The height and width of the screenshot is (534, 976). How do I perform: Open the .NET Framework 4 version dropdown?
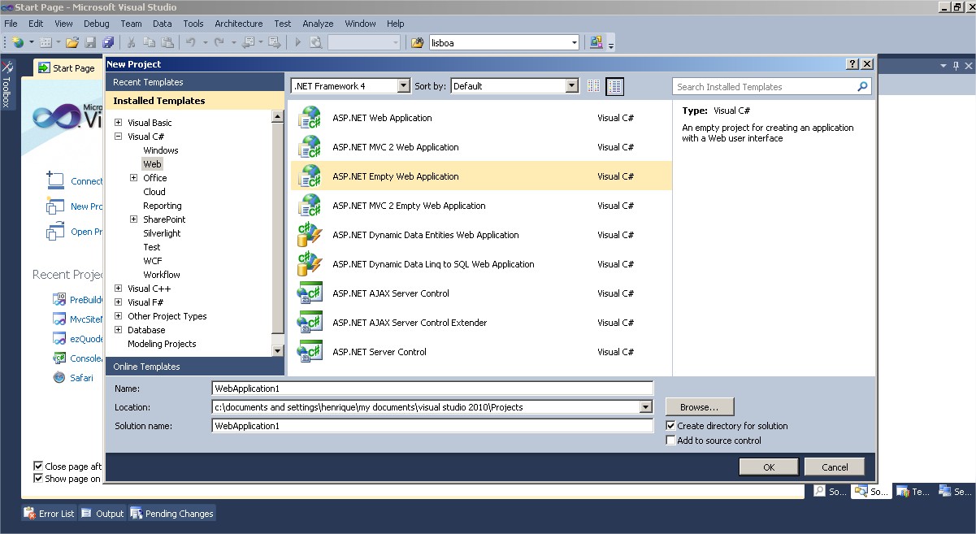(x=351, y=85)
